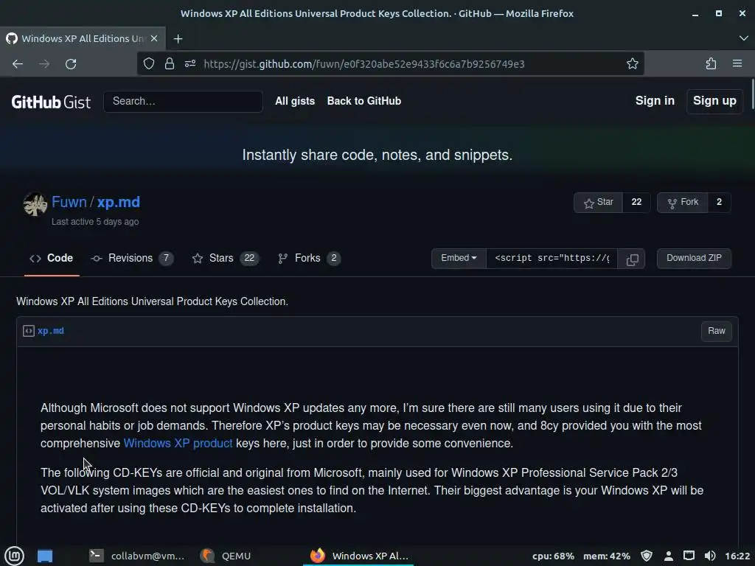Copy embed script with clipboard icon

point(632,259)
